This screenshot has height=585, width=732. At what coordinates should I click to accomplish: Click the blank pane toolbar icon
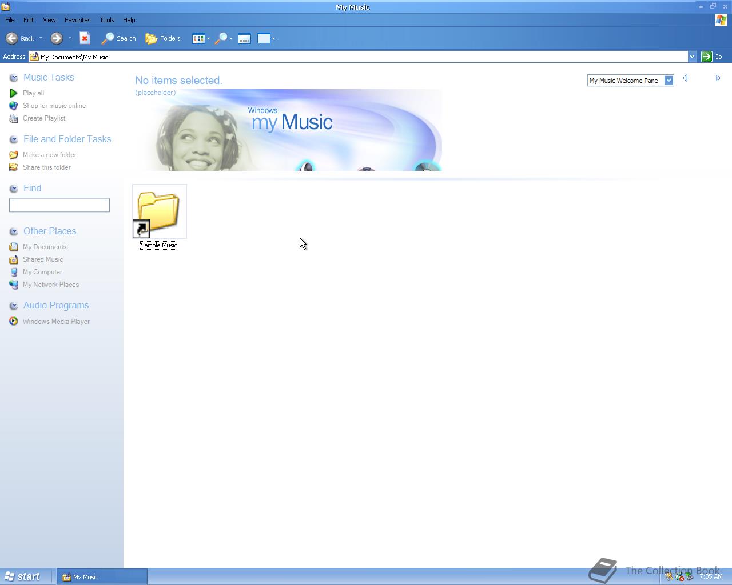click(x=264, y=38)
